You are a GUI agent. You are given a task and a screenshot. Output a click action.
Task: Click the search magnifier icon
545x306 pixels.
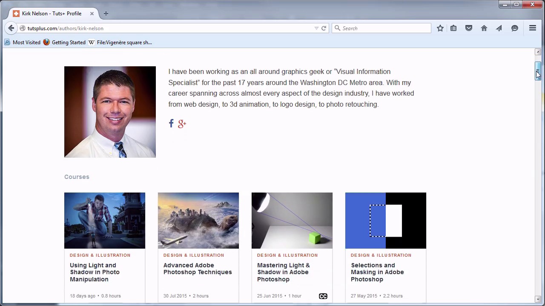click(x=338, y=28)
